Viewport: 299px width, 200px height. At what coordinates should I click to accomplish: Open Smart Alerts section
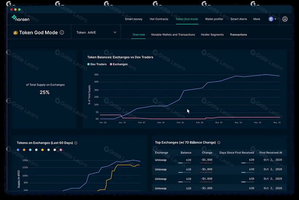click(x=239, y=19)
